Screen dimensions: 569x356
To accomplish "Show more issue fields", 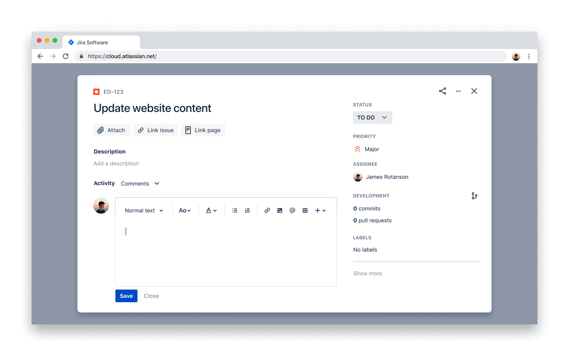I will coord(367,273).
